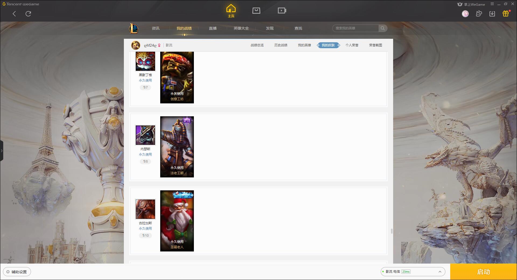Open the download manager icon

492,14
